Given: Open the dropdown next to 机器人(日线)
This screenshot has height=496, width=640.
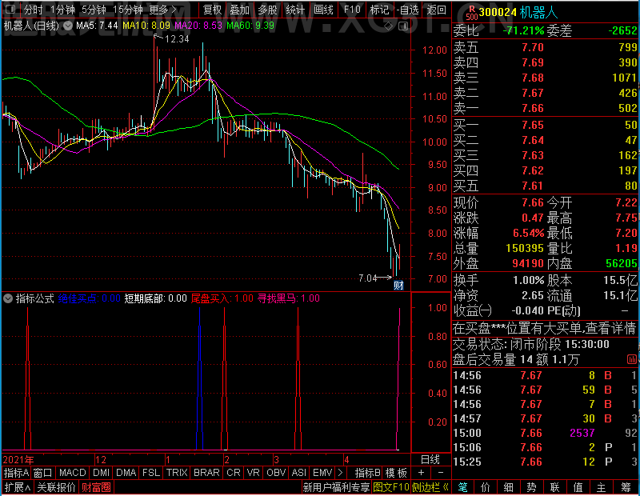Looking at the screenshot, I should pyautogui.click(x=68, y=26).
